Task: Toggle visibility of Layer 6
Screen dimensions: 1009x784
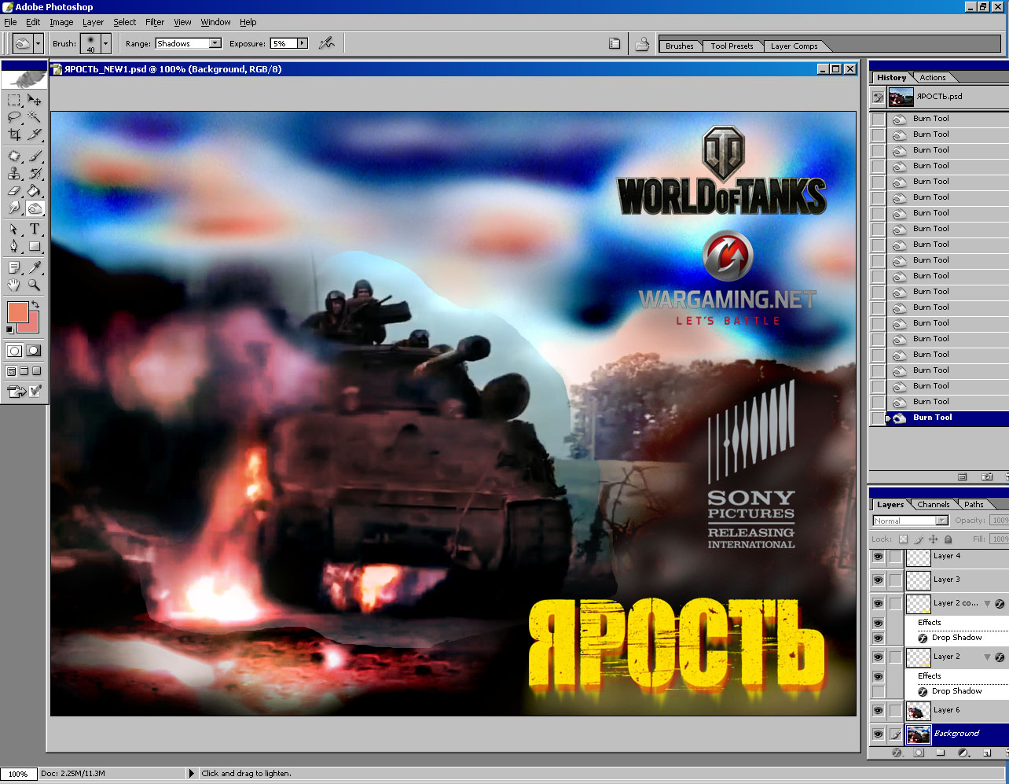Action: (878, 711)
